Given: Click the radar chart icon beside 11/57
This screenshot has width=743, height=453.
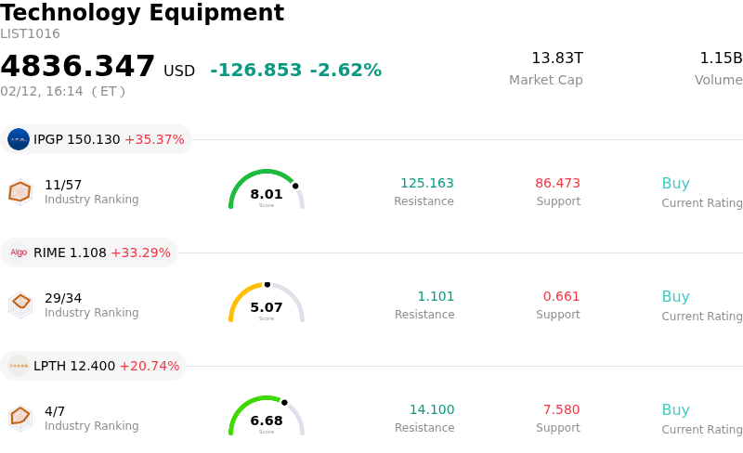Looking at the screenshot, I should 20,191.
